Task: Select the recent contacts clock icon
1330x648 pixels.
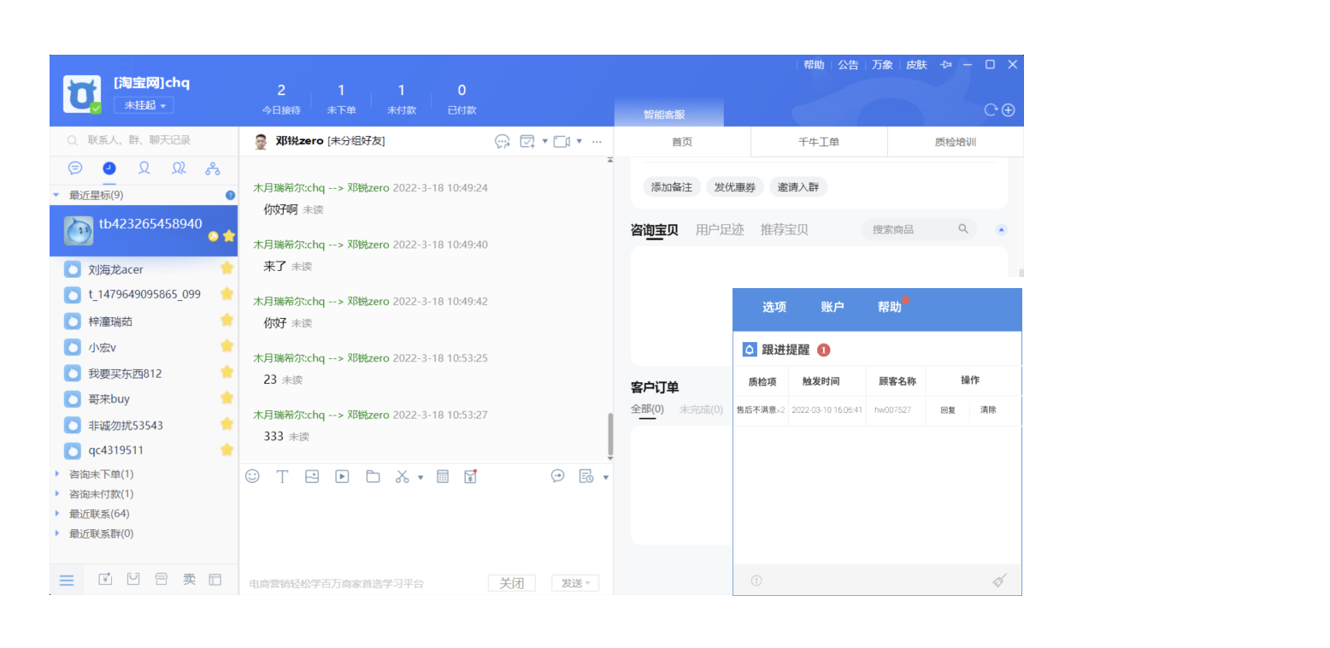Action: click(x=109, y=168)
